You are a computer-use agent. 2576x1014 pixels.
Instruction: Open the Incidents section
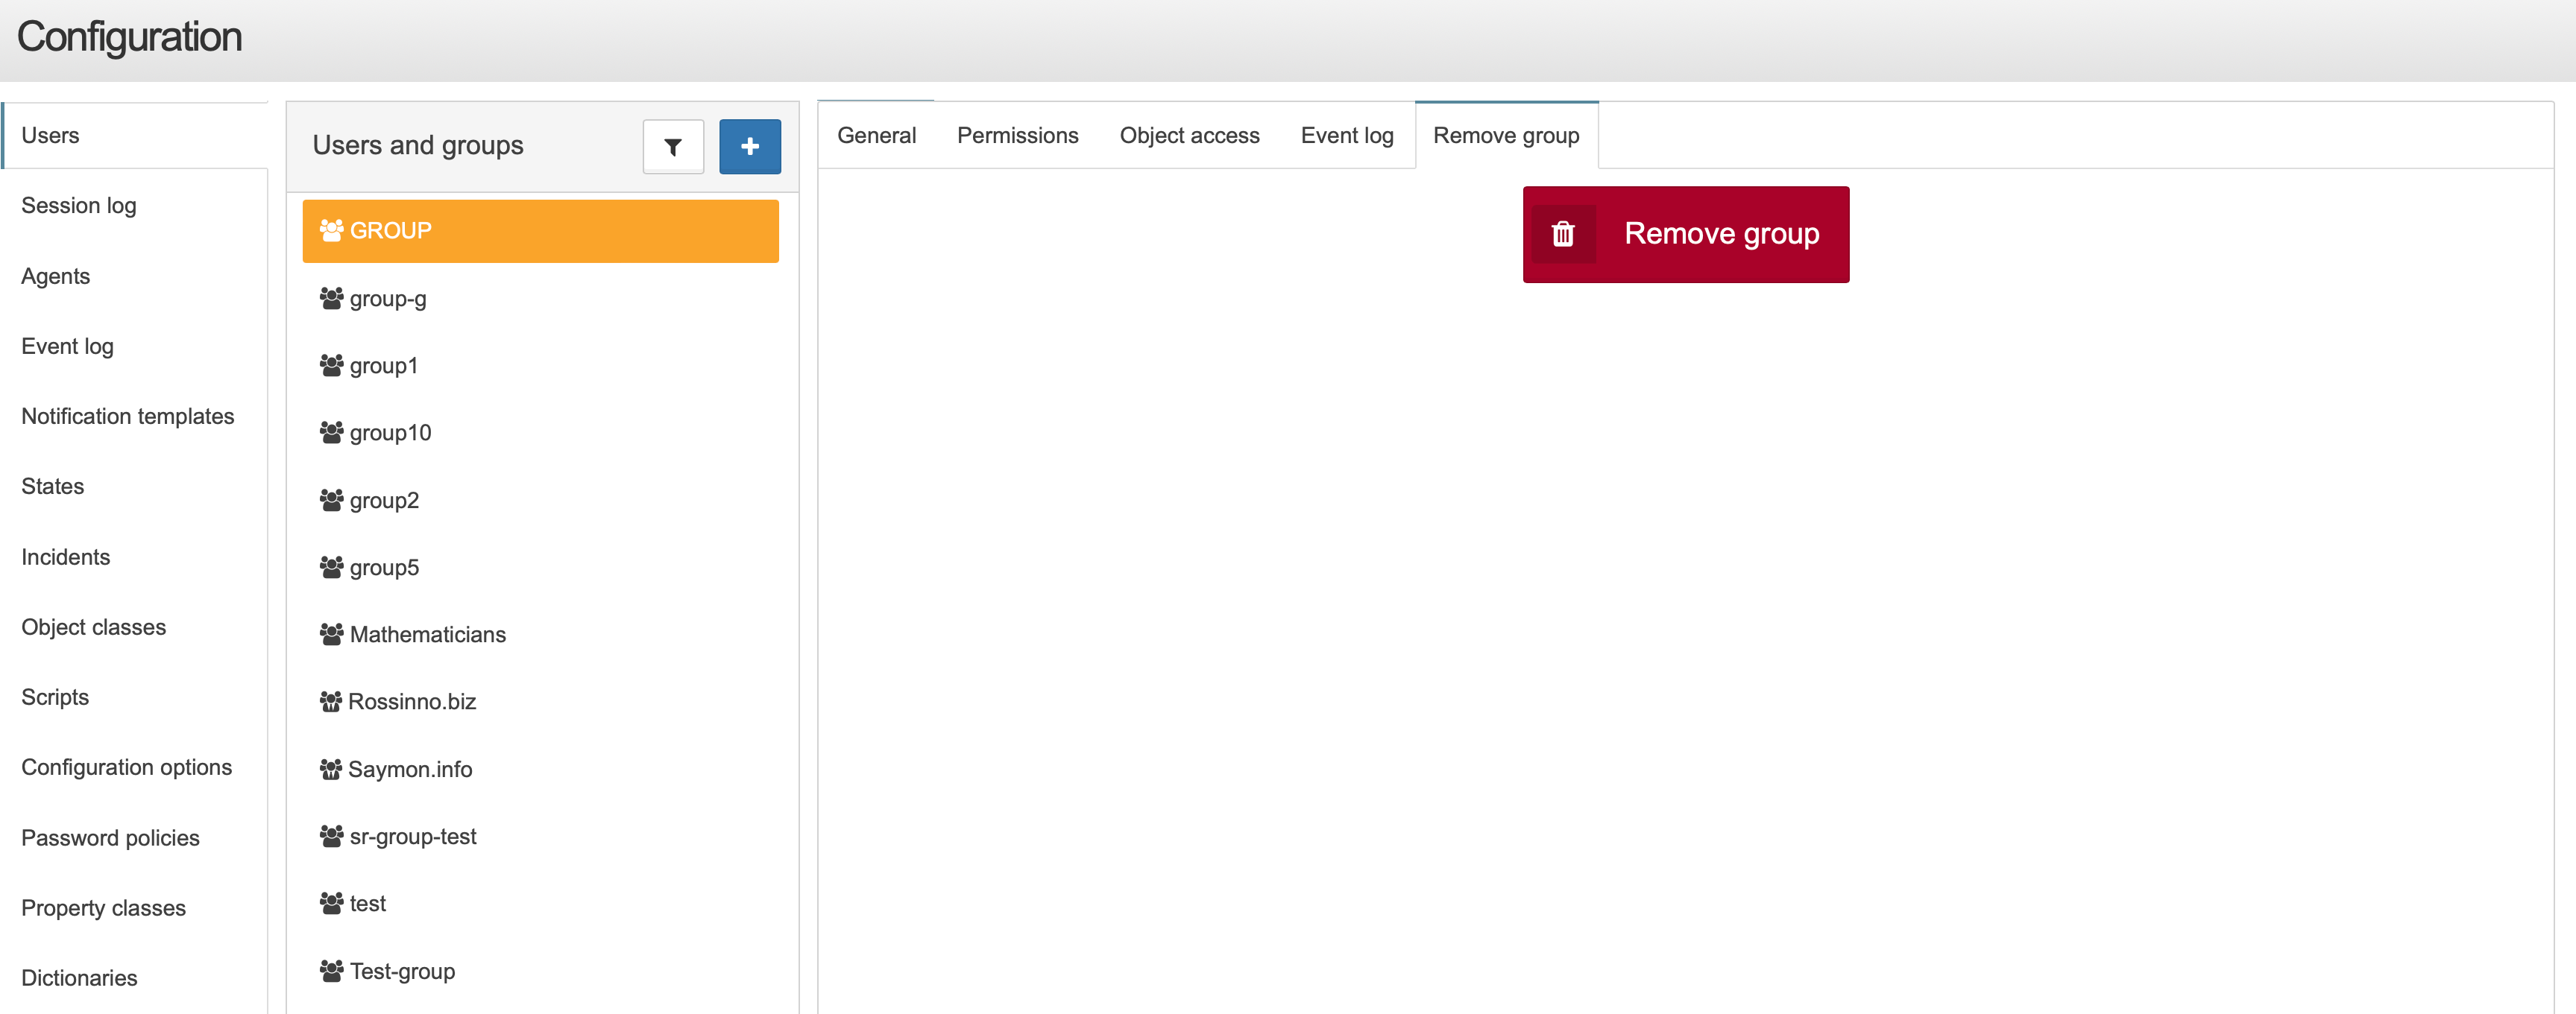point(66,557)
